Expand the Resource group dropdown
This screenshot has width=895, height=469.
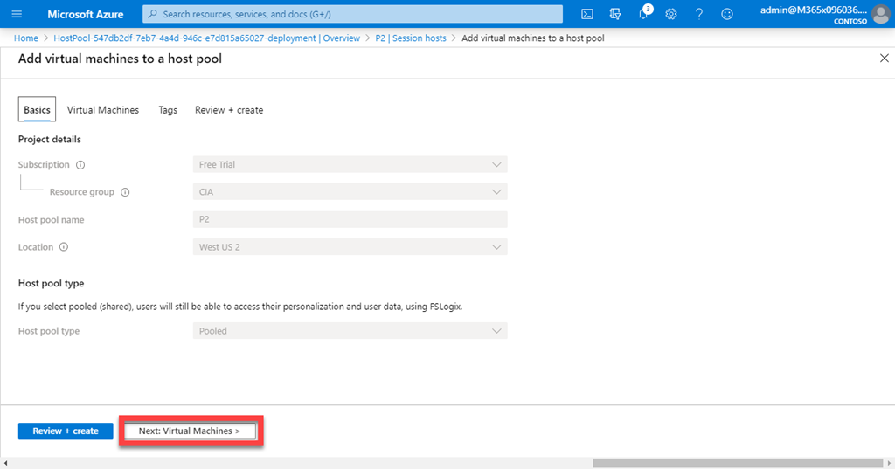click(x=350, y=191)
